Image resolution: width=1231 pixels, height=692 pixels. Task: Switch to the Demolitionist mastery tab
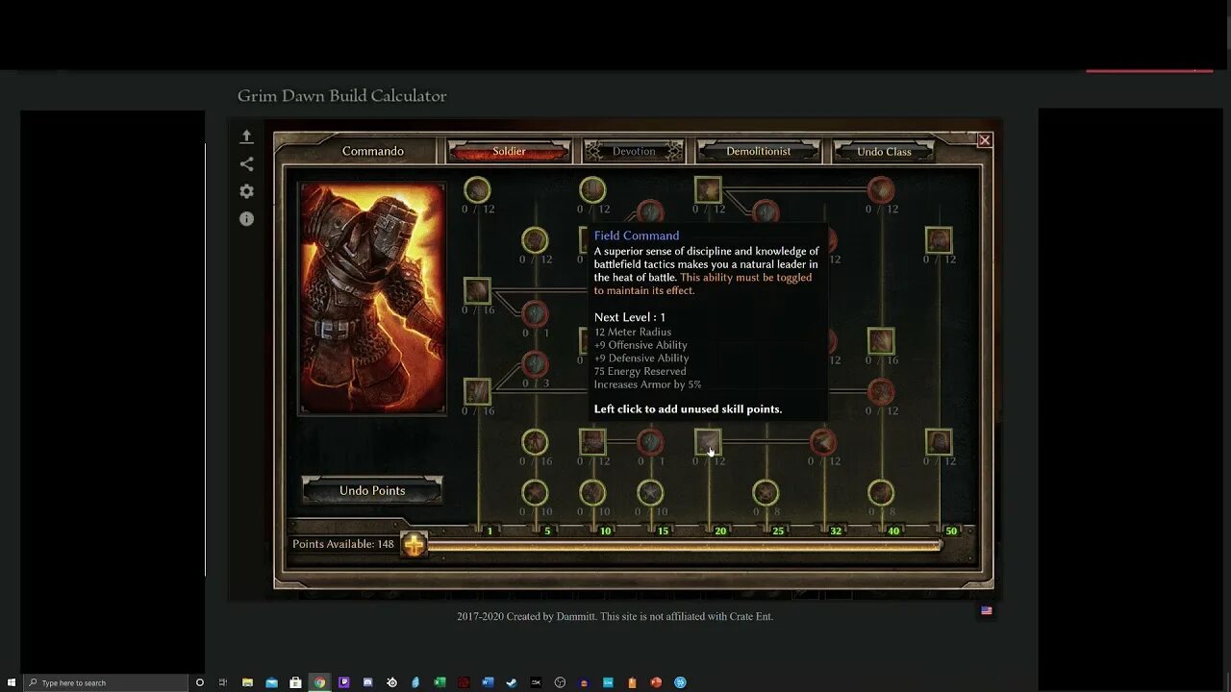758,151
